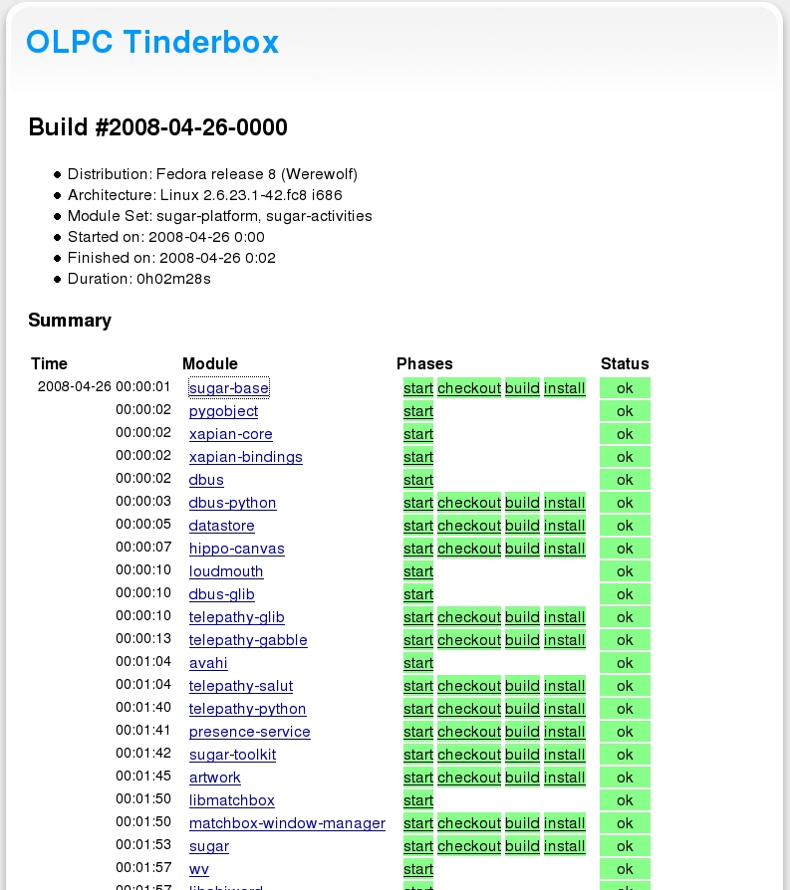Click the start phase for dbus-glib
The height and width of the screenshot is (890, 790).
tap(418, 594)
